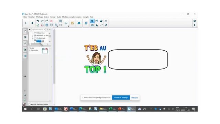Go to the previous page with back arrow
220x124 pixels.
click(26, 23)
